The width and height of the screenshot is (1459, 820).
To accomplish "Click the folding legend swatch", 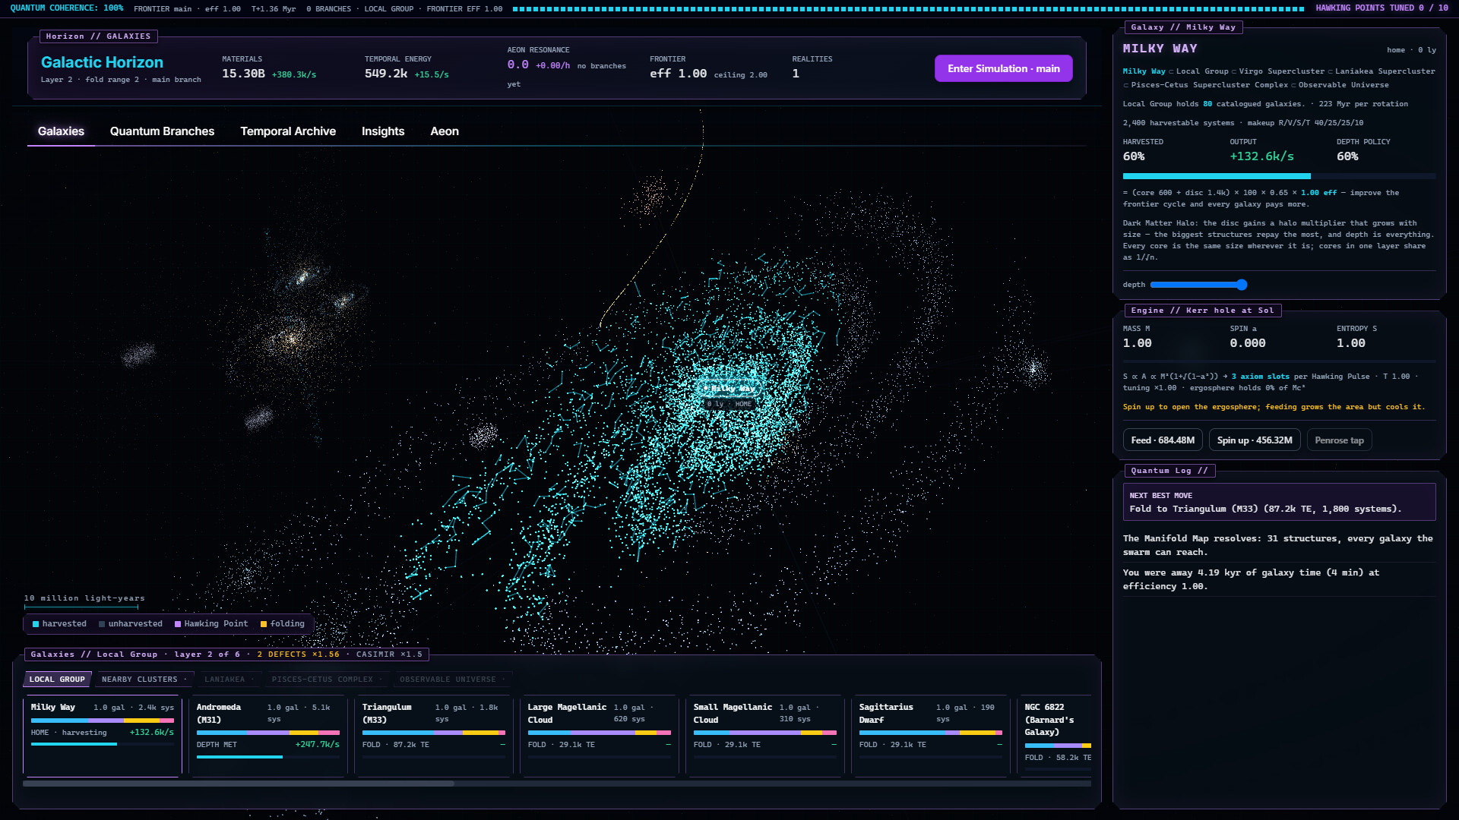I will click(264, 624).
